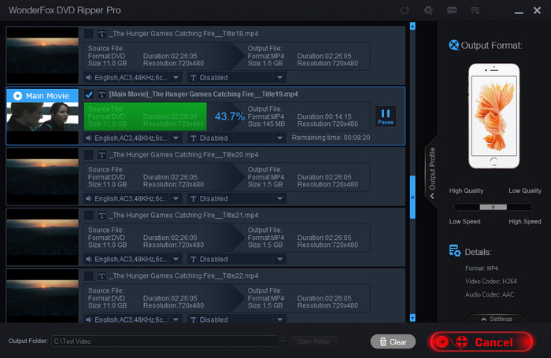Open audio track dropdown for Title18
The height and width of the screenshot is (358, 551).
point(176,78)
